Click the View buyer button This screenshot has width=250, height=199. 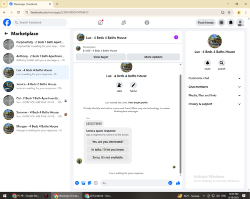click(101, 57)
